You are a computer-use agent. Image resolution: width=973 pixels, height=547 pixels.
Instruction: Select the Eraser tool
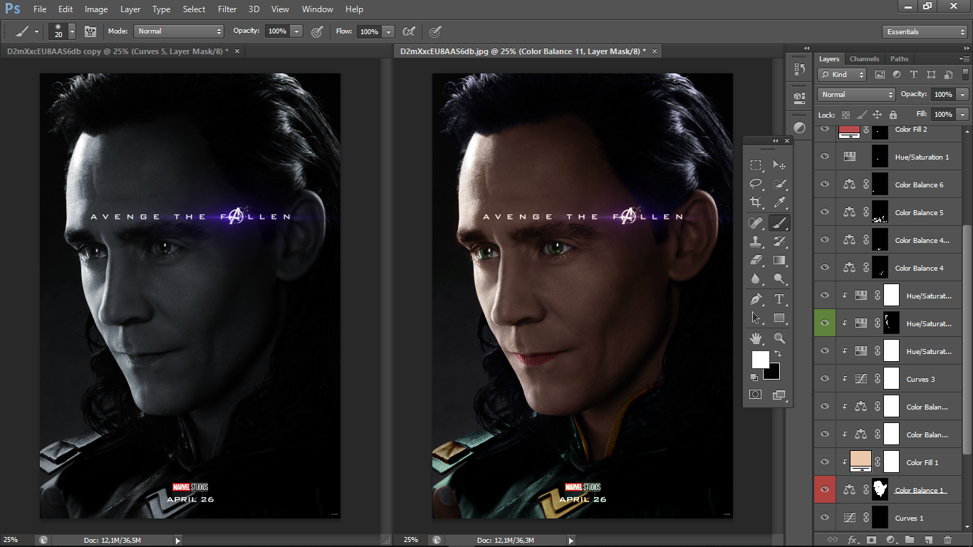[756, 261]
